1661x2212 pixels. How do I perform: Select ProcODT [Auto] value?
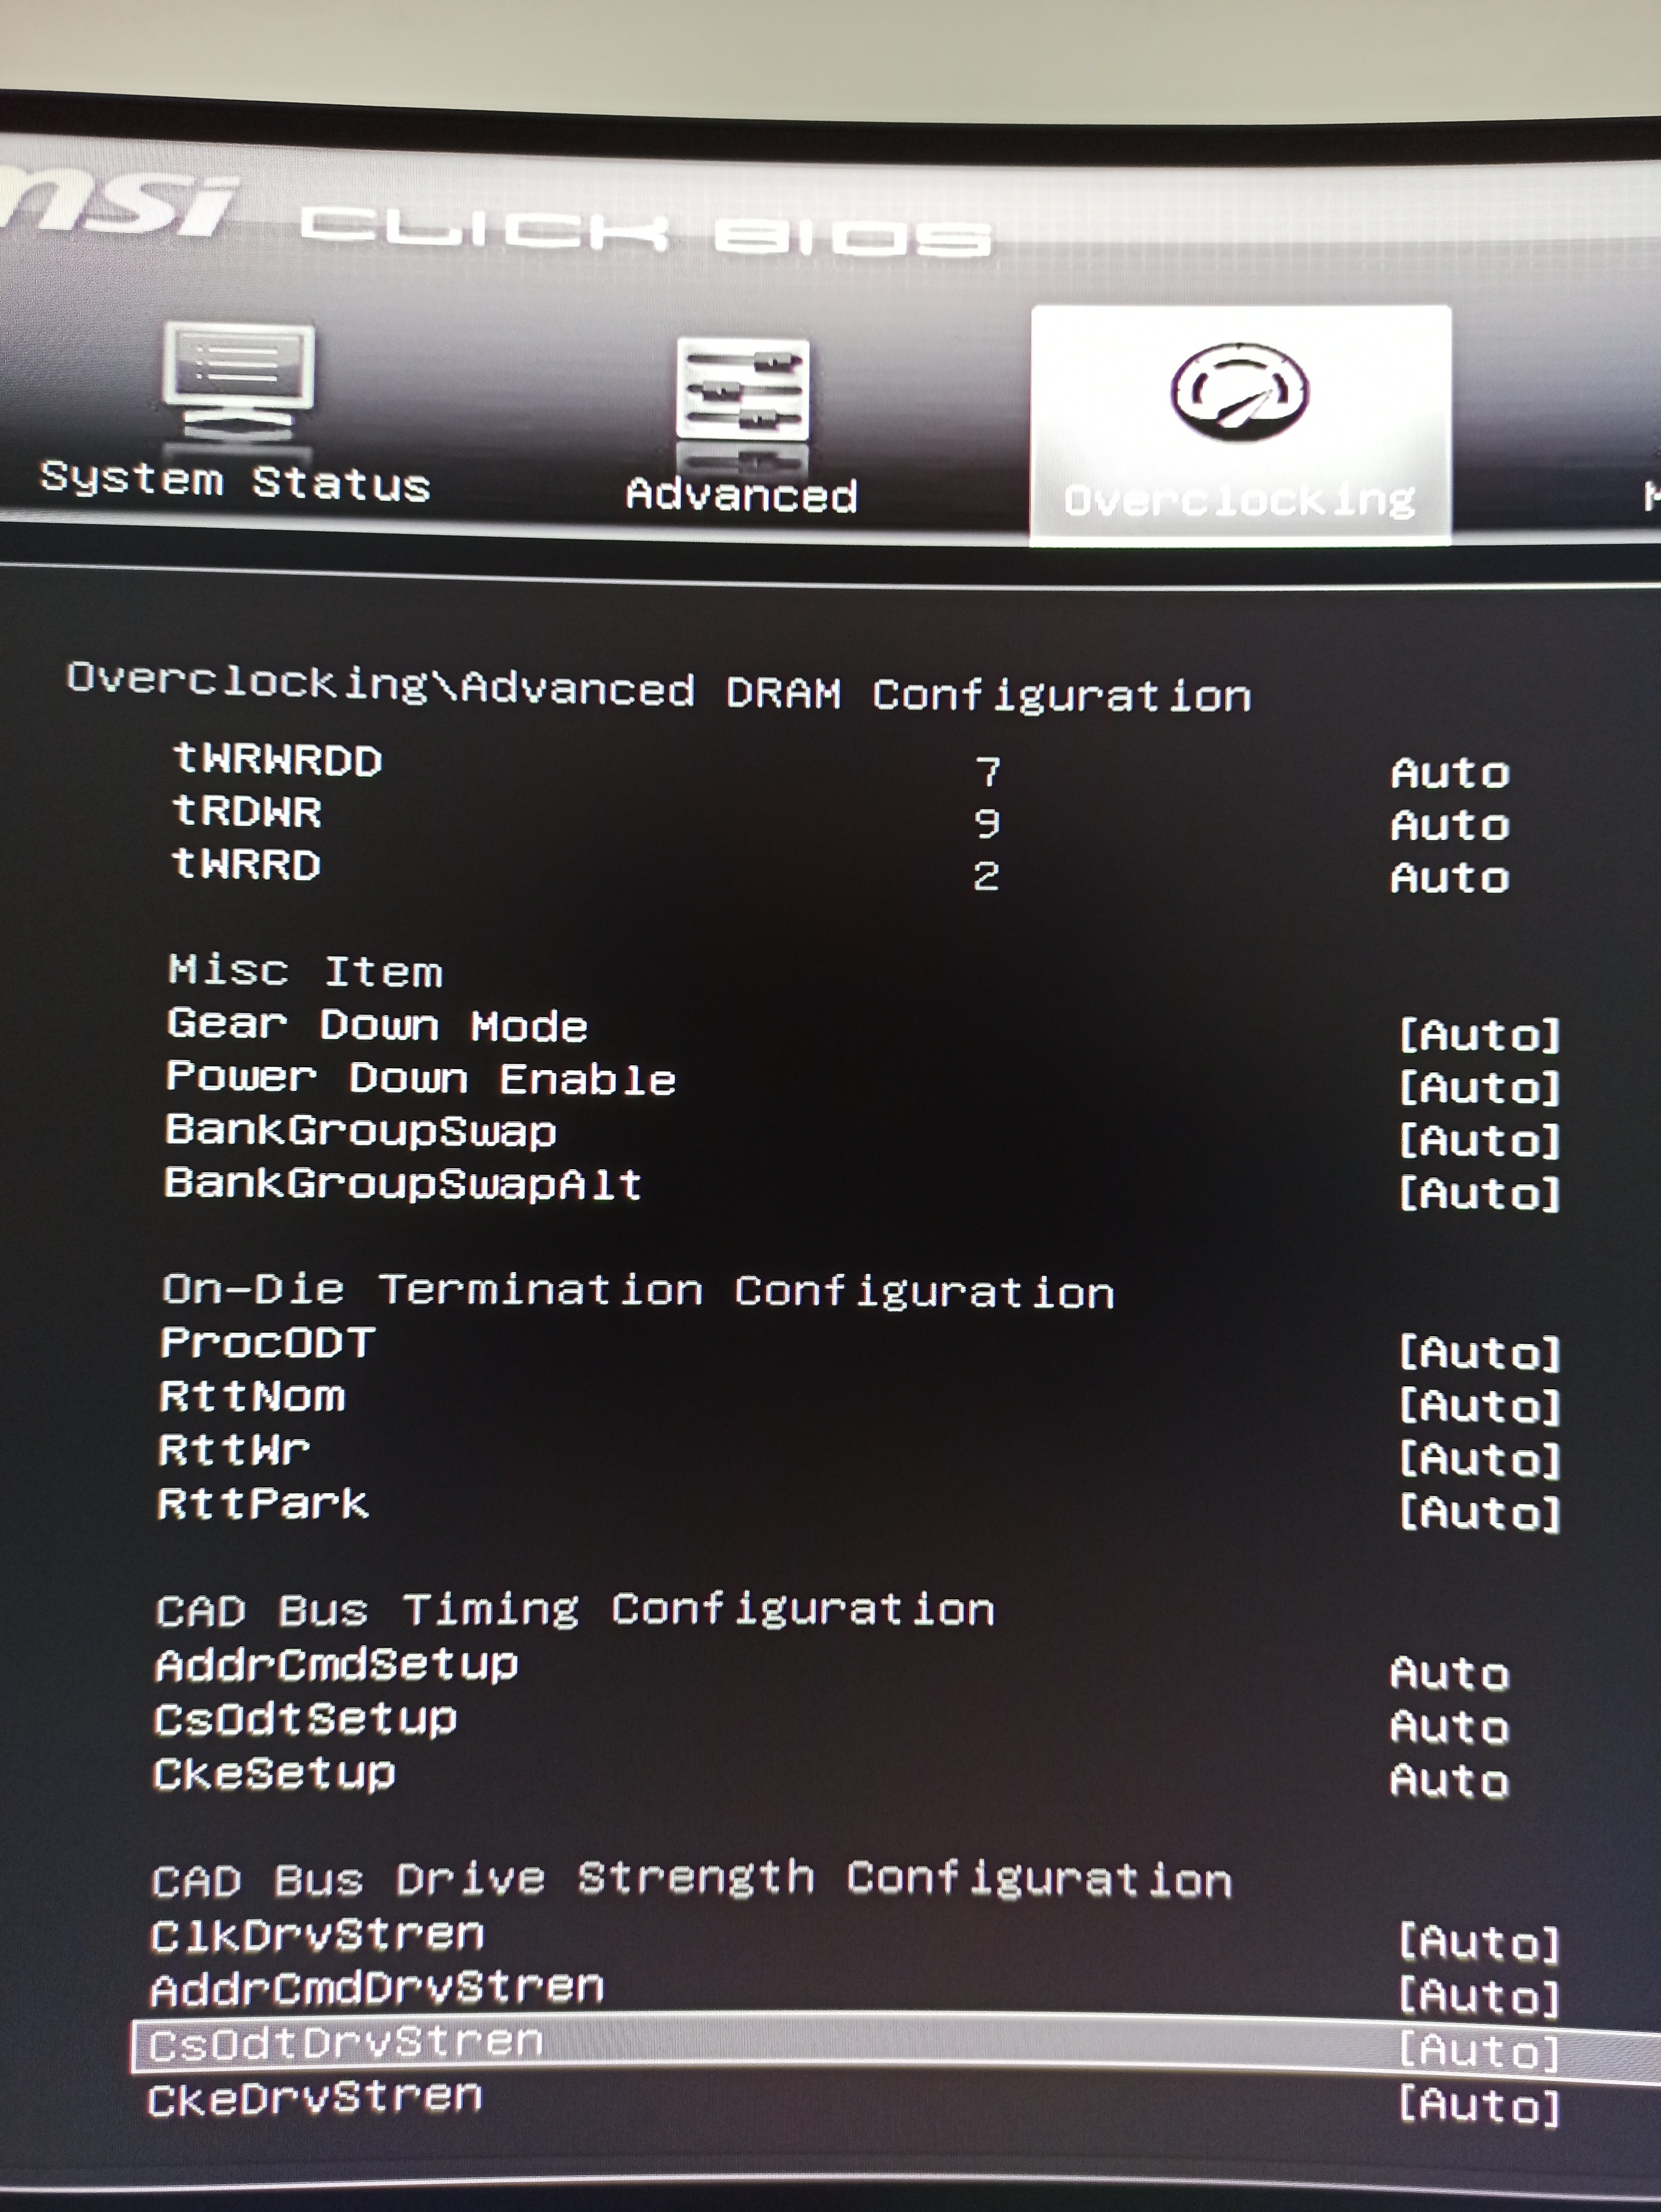[1479, 1354]
